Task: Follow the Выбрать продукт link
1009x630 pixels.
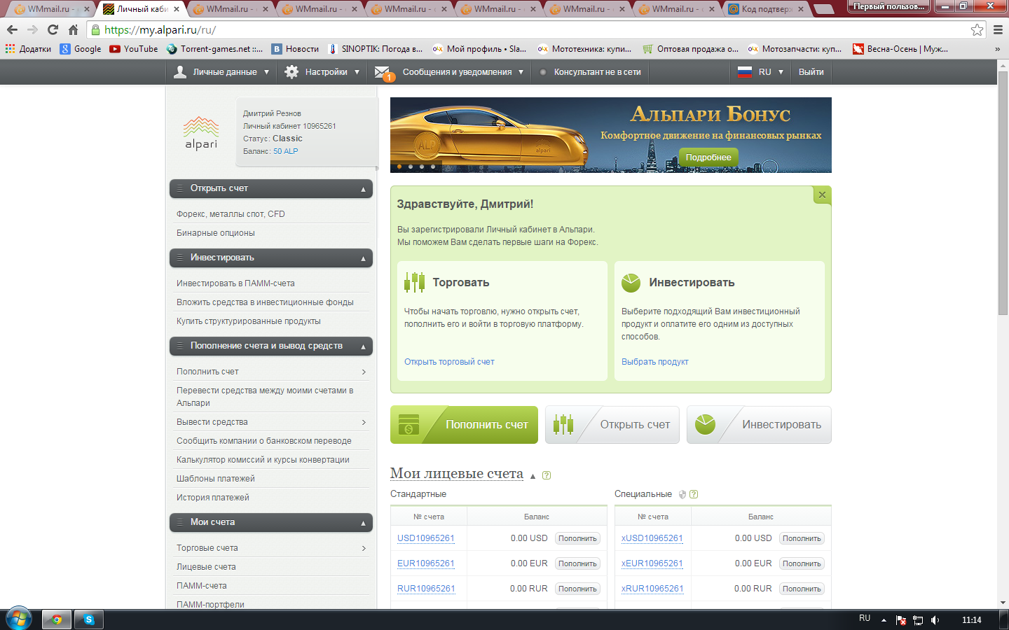Action: 655,362
